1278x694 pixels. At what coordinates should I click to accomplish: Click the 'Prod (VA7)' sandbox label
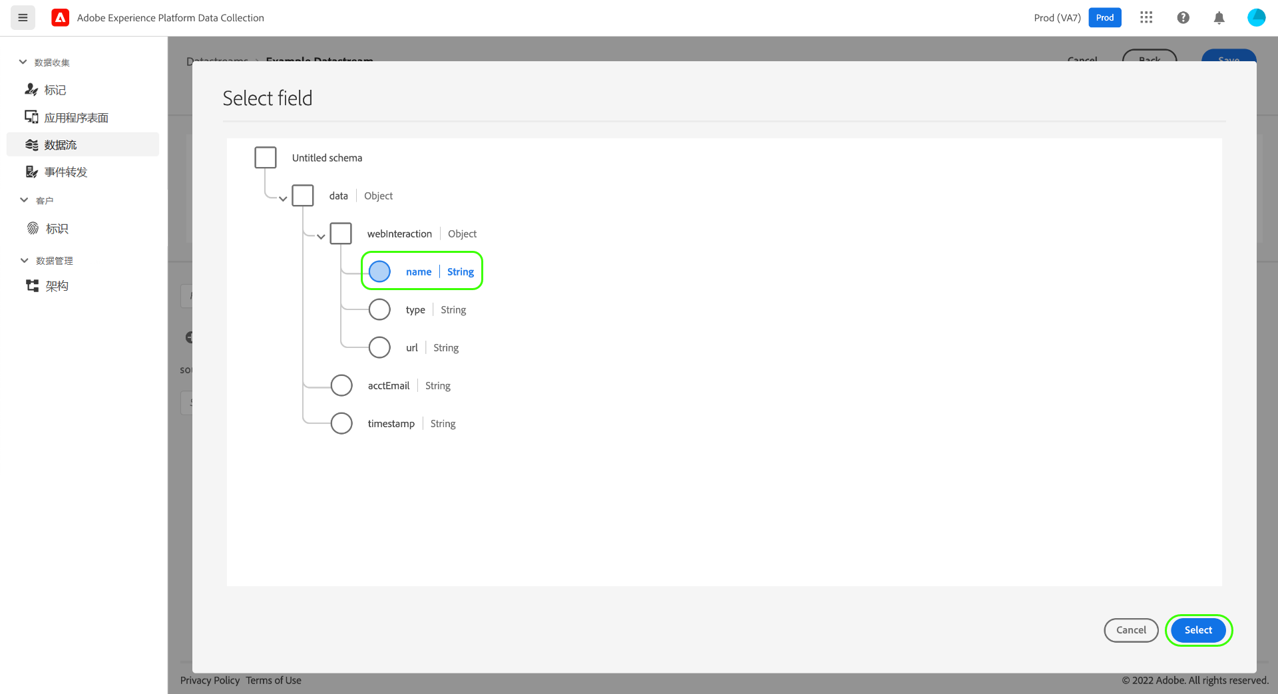pyautogui.click(x=1057, y=18)
